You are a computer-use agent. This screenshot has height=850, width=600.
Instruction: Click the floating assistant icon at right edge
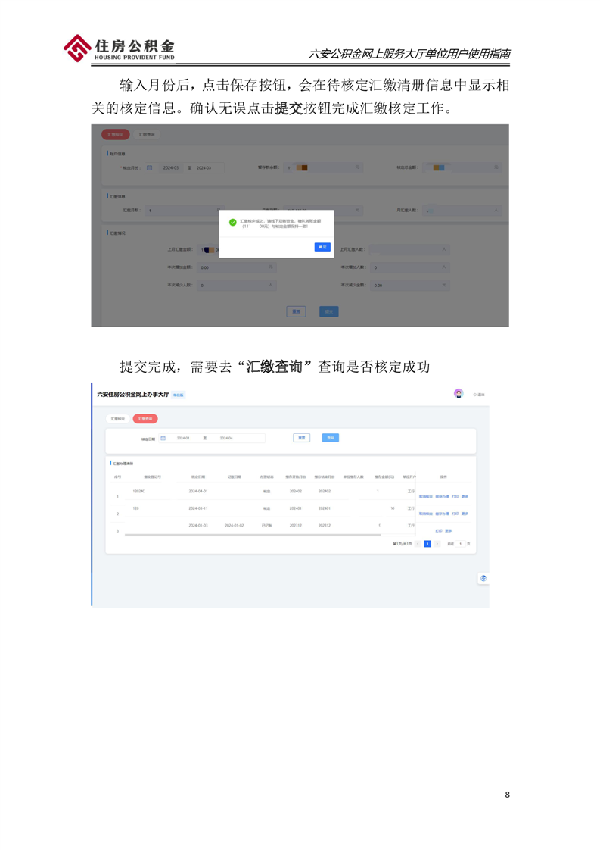click(x=483, y=578)
